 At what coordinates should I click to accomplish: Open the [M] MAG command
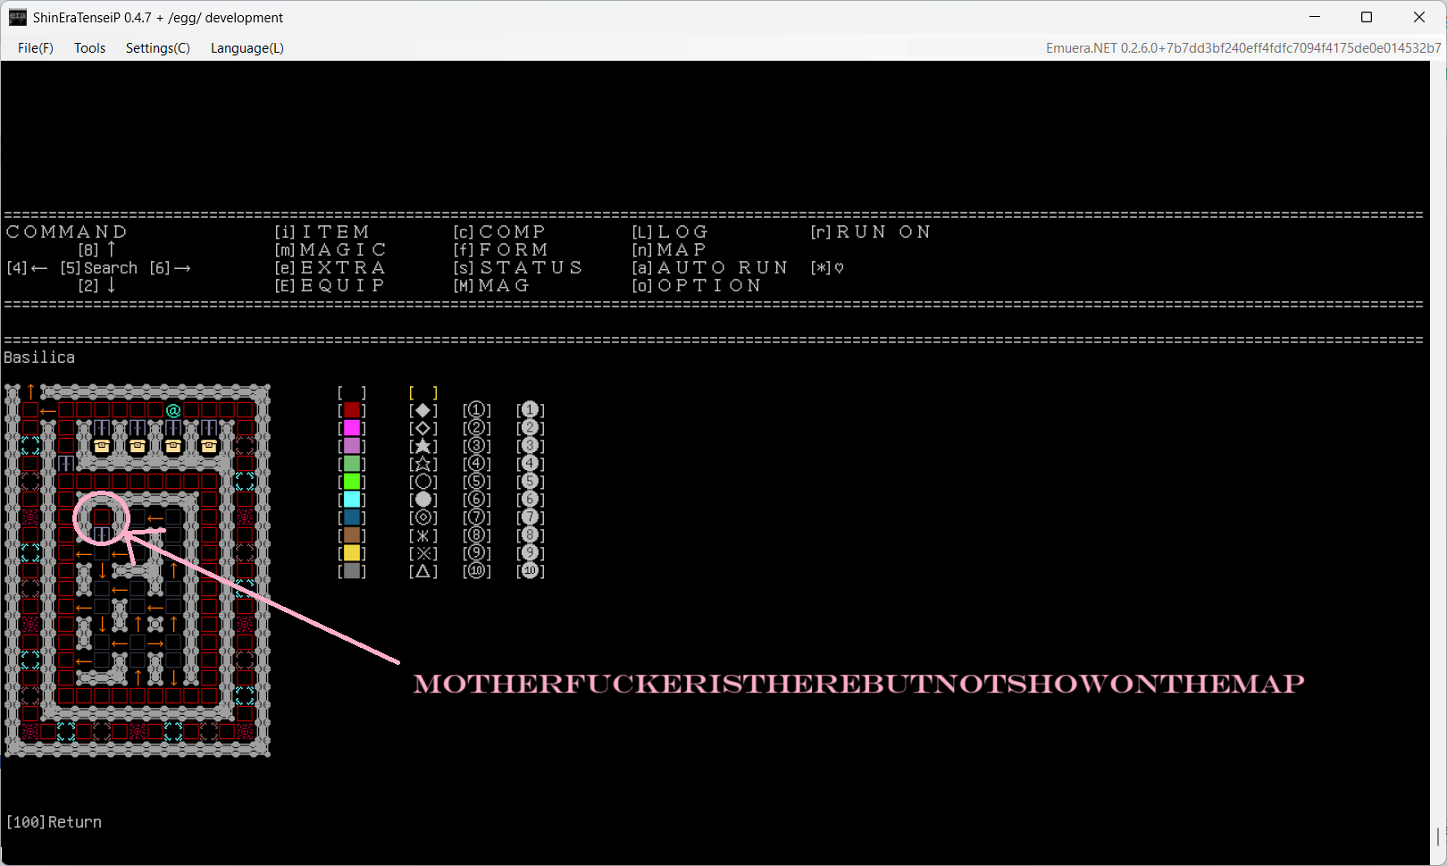(x=492, y=285)
